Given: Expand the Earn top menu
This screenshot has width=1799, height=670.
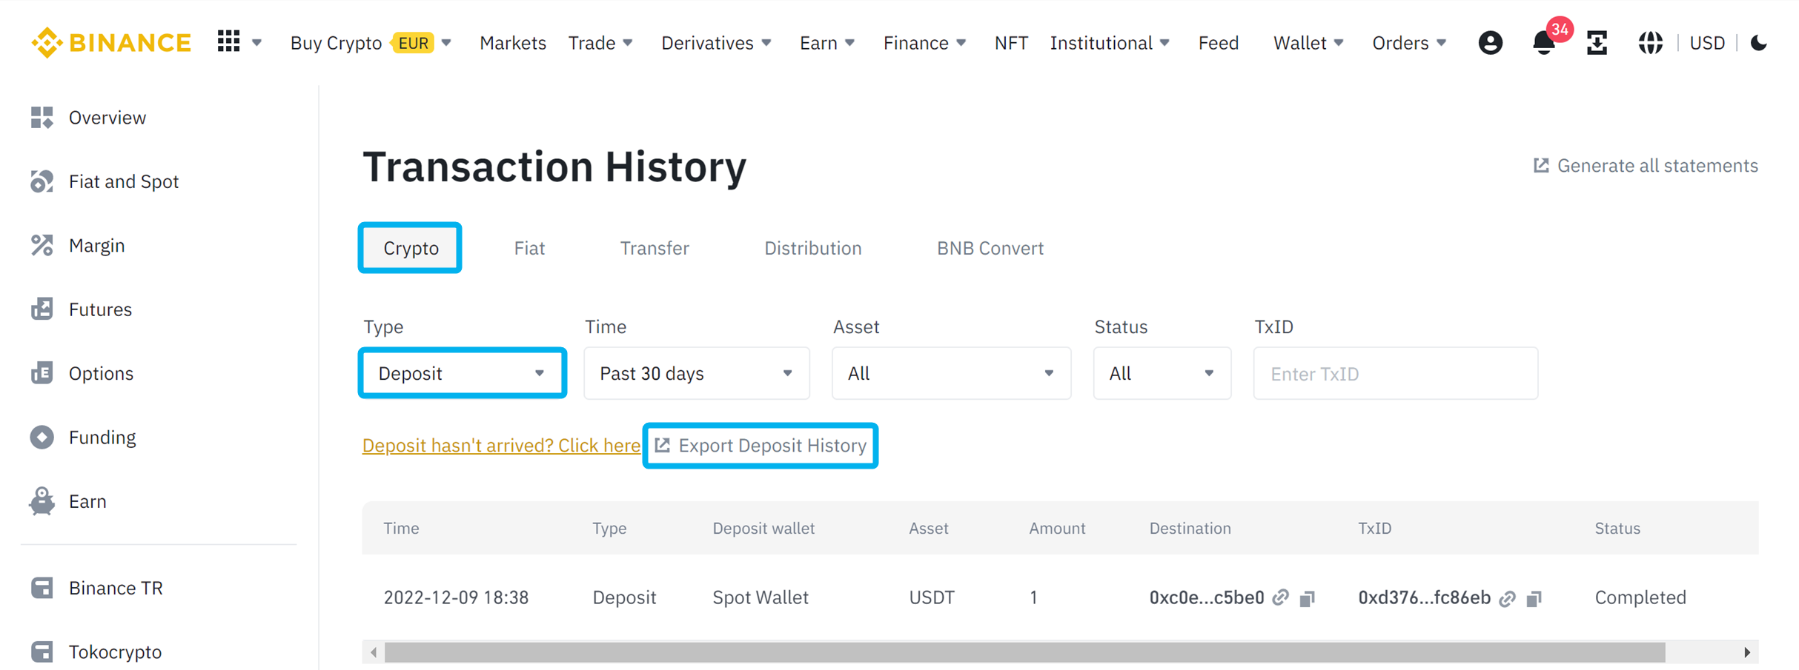Looking at the screenshot, I should [850, 43].
